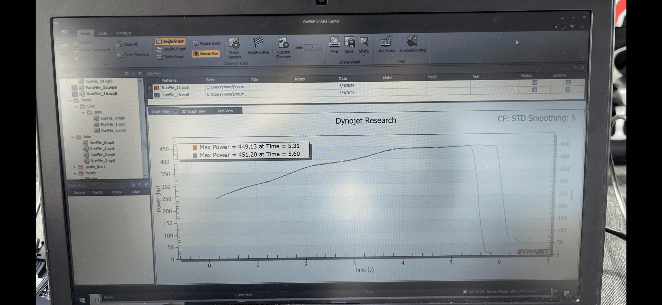The height and width of the screenshot is (305, 662).
Task: Collapse the Mazda folder
Action: pos(75,173)
